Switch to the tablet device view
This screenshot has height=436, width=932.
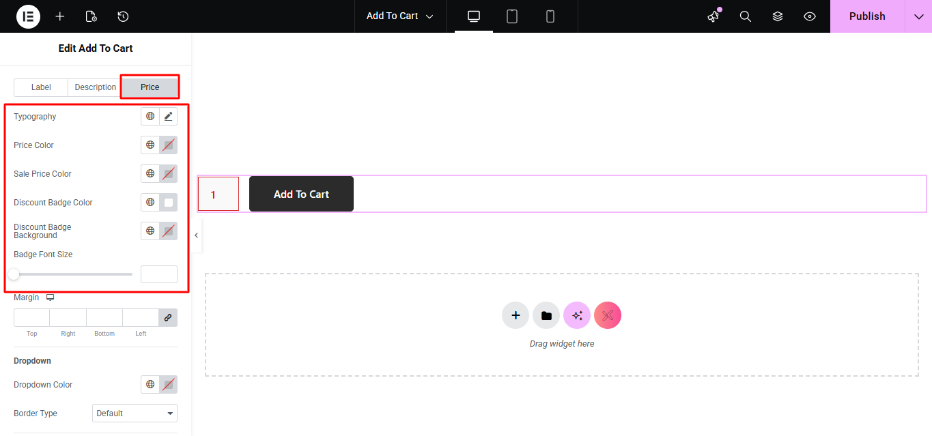coord(512,16)
